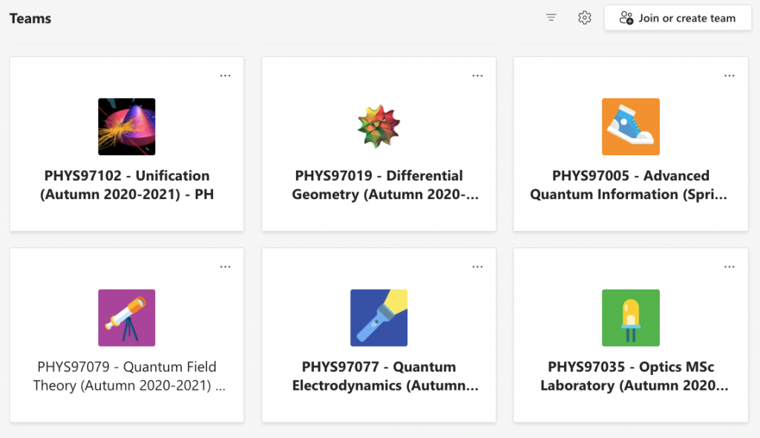Open PHYS97019 - Differential Geometry team title

click(379, 185)
